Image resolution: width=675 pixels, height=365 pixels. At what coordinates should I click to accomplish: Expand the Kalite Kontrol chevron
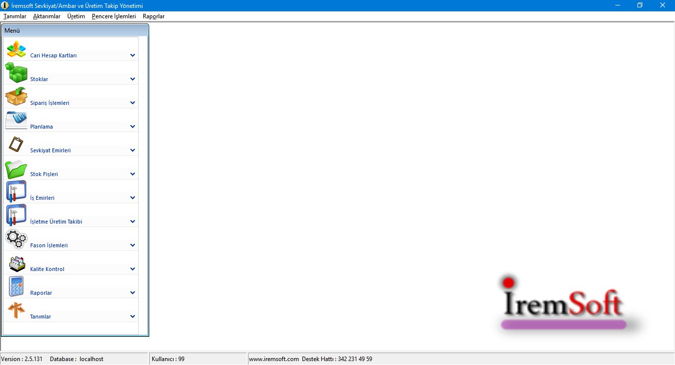tap(132, 269)
